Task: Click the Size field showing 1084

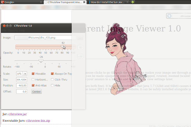Action: [21, 80]
